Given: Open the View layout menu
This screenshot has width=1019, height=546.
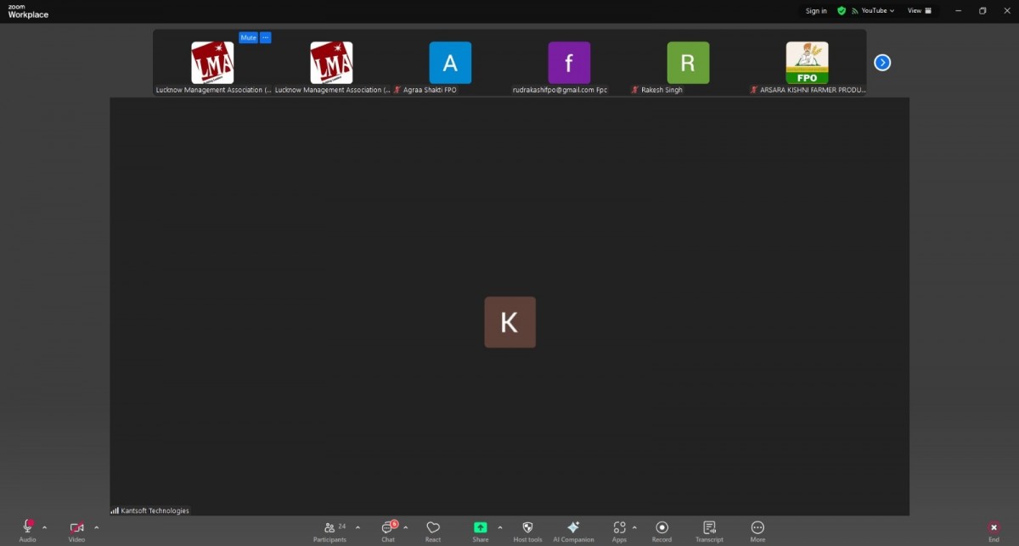Looking at the screenshot, I should [919, 11].
